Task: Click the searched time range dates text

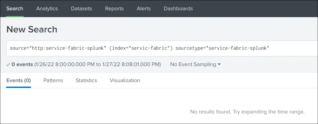Action: pyautogui.click(x=98, y=65)
